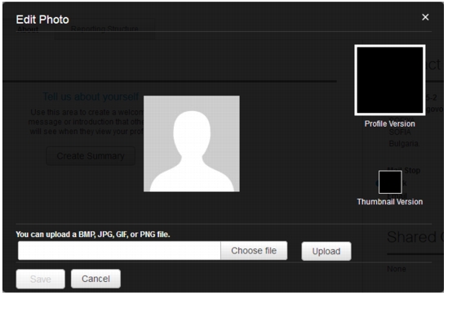Open the Choose file browser
This screenshot has height=309, width=470.
(x=254, y=250)
